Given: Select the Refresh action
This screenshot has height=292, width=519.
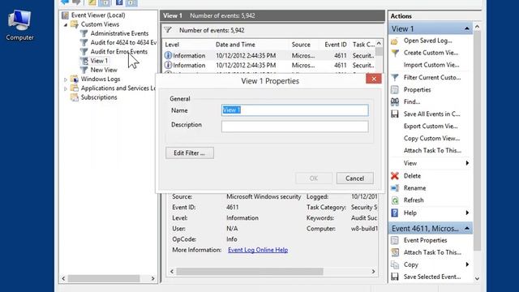Looking at the screenshot, I should coord(414,200).
